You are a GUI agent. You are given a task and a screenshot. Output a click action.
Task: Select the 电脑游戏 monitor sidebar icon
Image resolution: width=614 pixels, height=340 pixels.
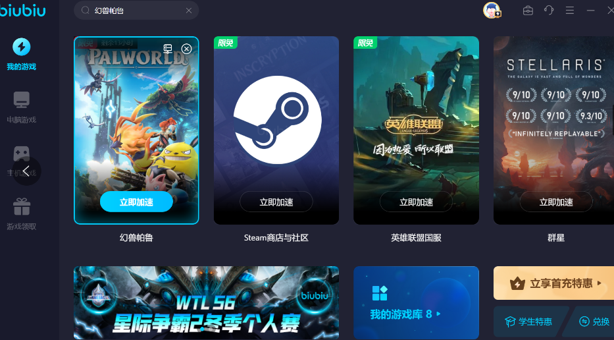tap(22, 99)
